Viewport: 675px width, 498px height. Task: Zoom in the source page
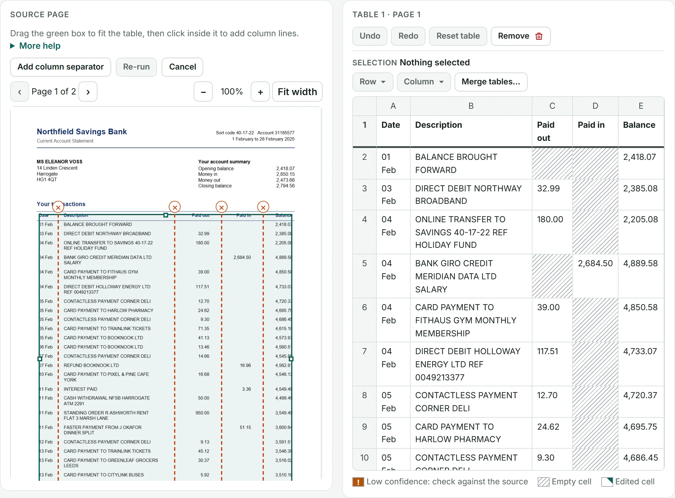tap(260, 92)
